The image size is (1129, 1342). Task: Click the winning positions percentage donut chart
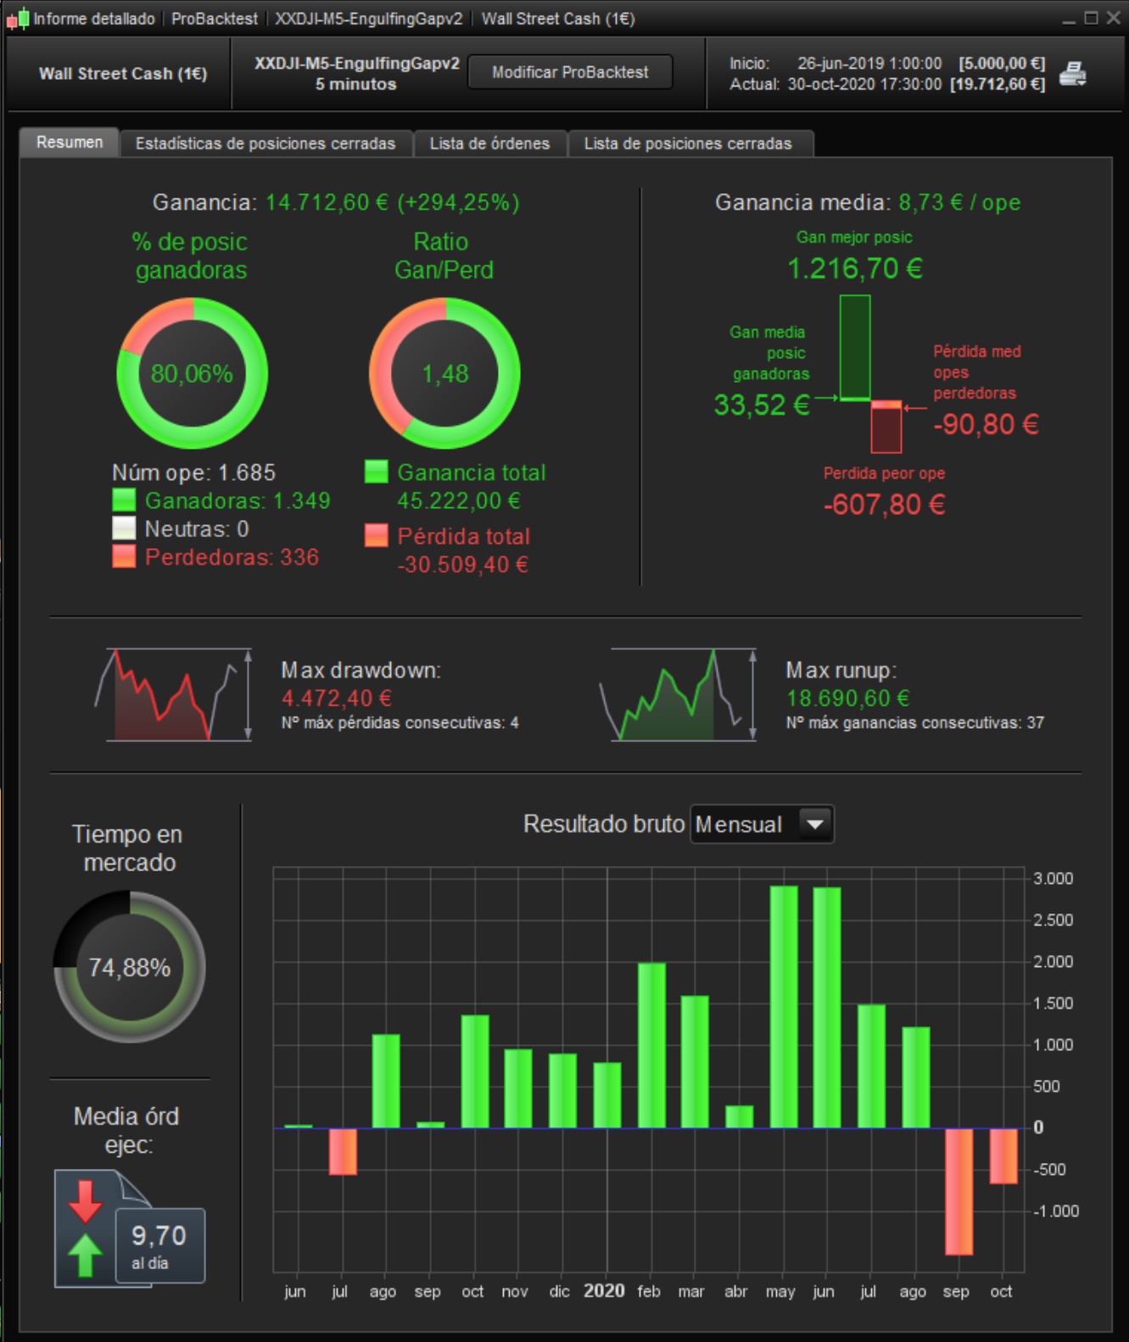[x=193, y=373]
